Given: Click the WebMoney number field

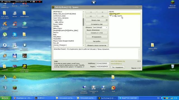Looking at the screenshot, I should coord(102,63).
